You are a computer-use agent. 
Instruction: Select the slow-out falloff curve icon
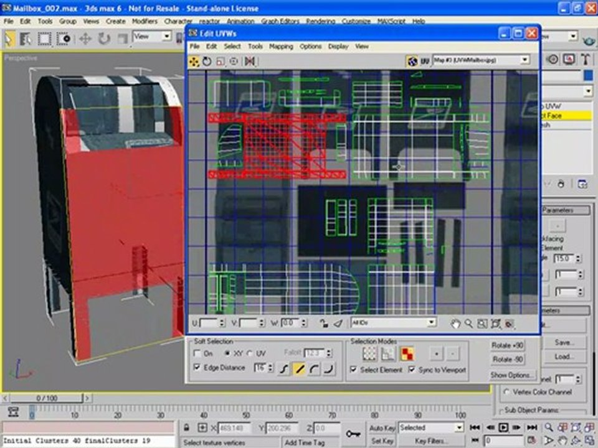click(314, 369)
